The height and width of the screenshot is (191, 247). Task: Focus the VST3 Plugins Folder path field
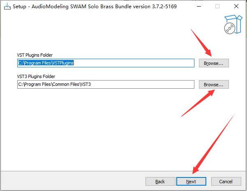click(106, 84)
